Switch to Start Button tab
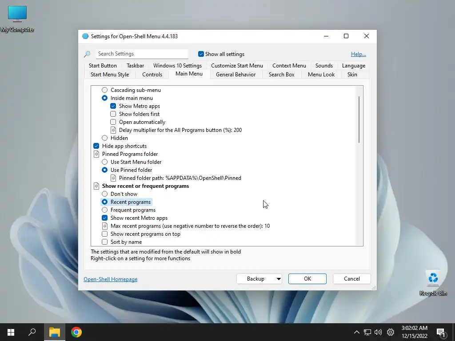Screen dimensions: 455x341 pyautogui.click(x=103, y=66)
